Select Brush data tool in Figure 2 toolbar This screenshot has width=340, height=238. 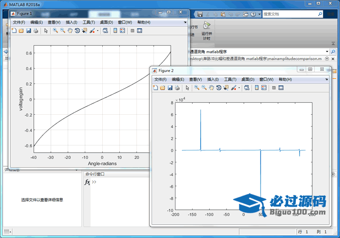[233, 88]
